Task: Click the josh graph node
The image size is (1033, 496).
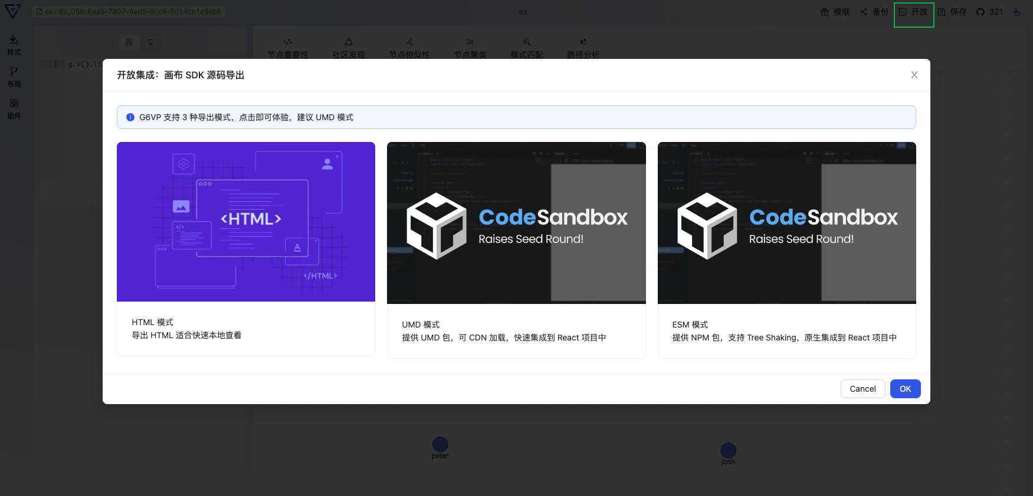Action: [729, 451]
